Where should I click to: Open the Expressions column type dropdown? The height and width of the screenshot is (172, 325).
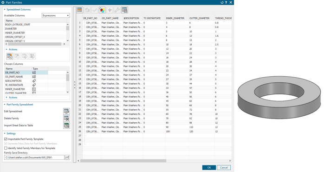(x=56, y=15)
